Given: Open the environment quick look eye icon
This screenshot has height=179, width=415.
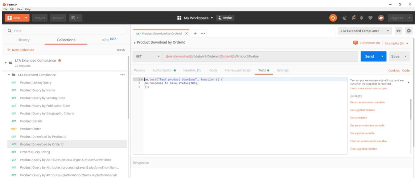Looking at the screenshot, I should tap(399, 31).
